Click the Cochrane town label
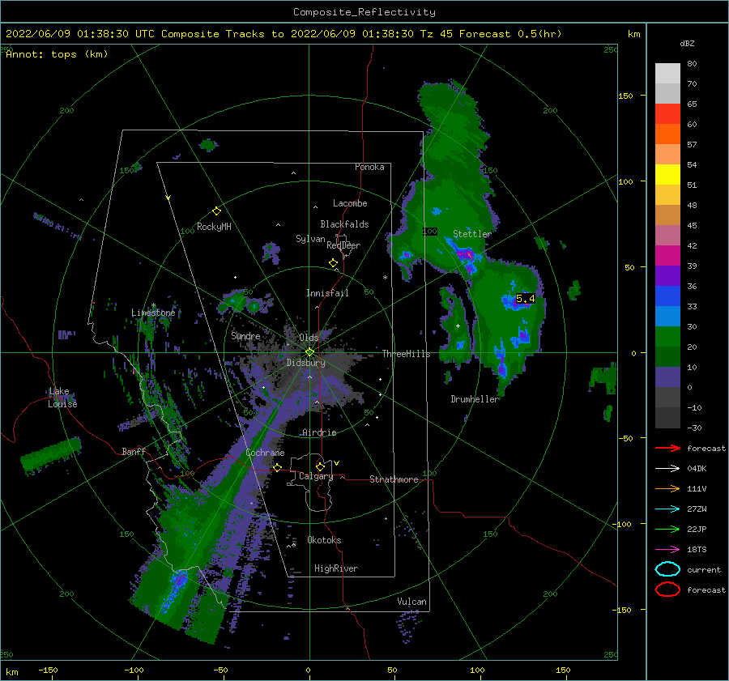729x681 pixels. tap(265, 453)
